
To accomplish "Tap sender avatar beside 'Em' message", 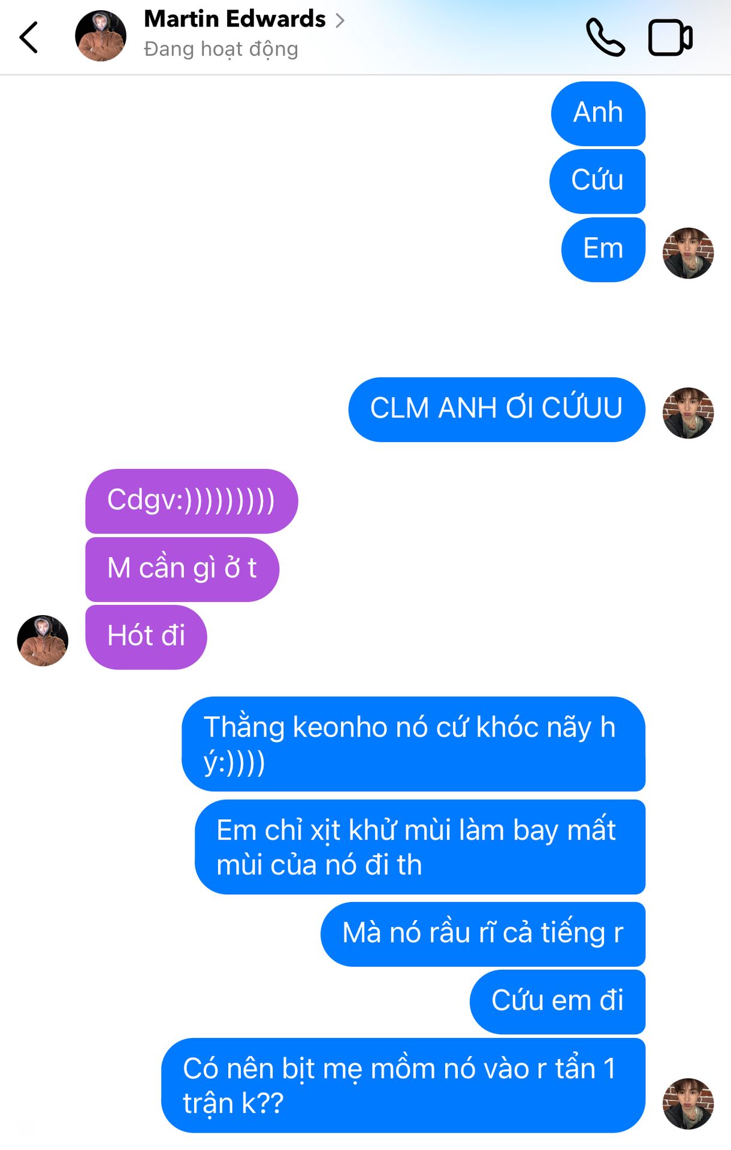I will 688,253.
